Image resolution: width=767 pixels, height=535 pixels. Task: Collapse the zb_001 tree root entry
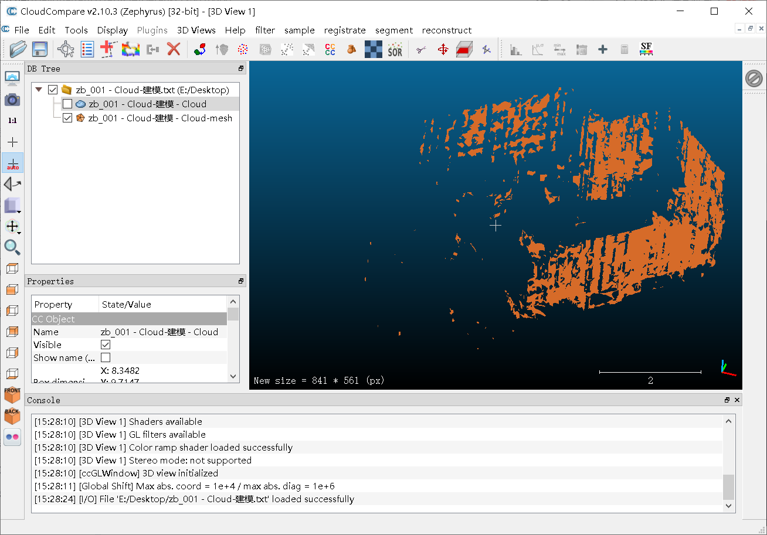coord(39,90)
